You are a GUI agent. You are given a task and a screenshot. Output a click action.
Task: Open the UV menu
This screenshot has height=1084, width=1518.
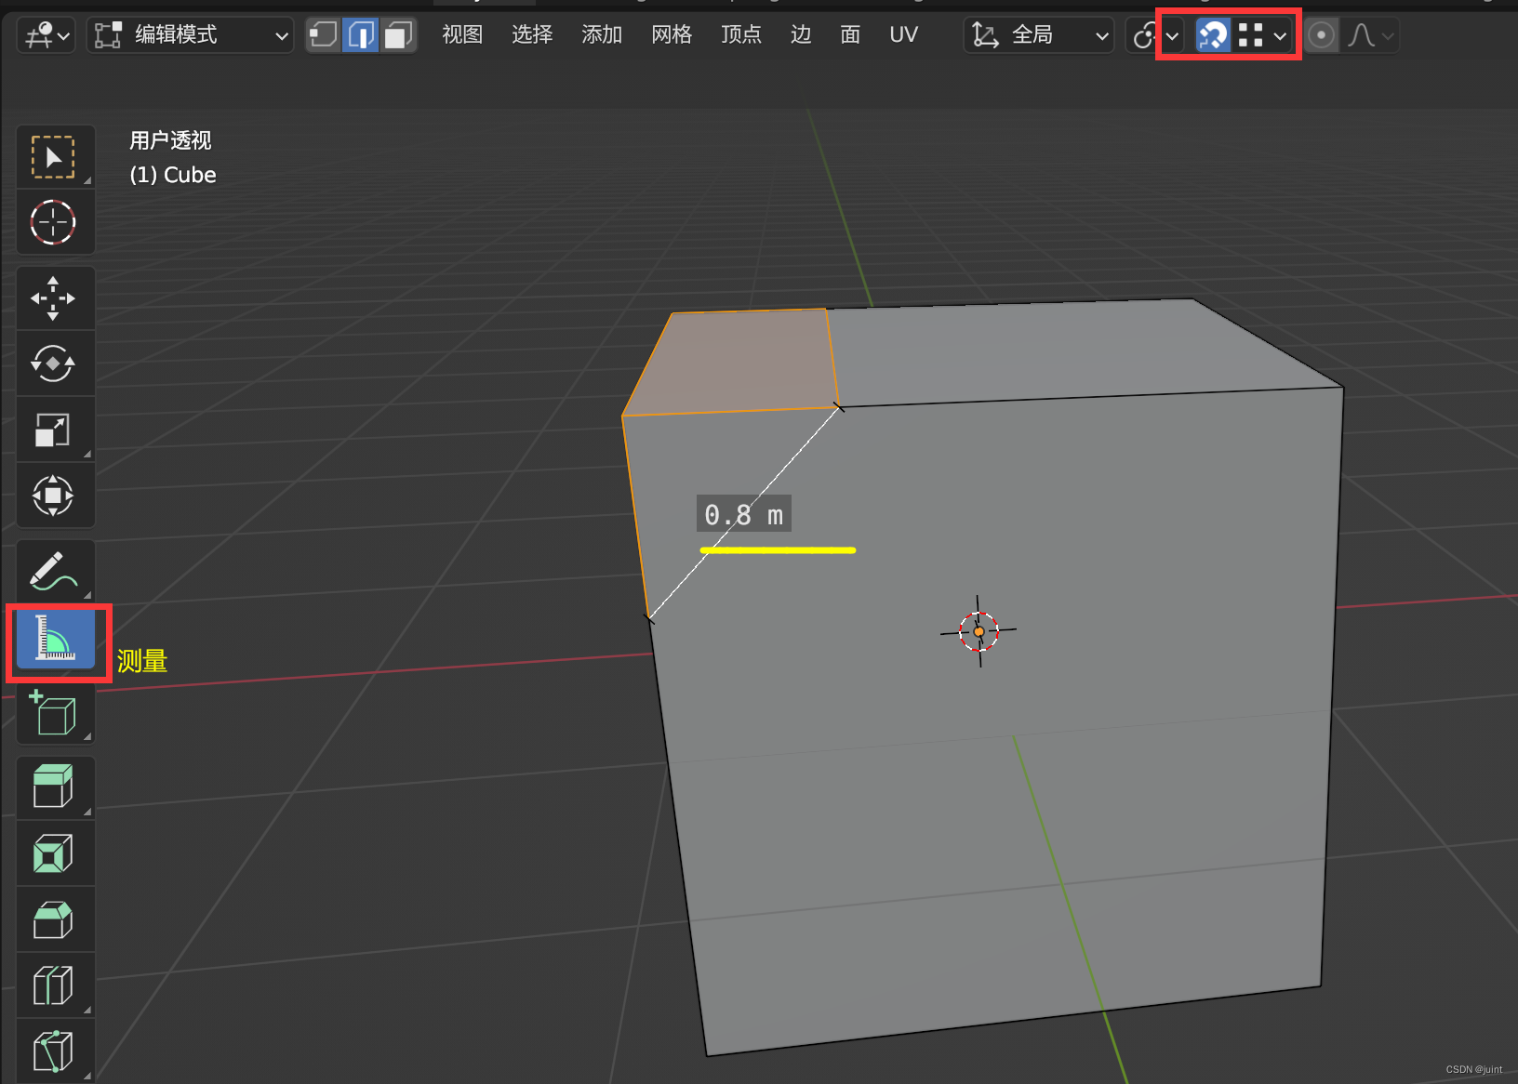pyautogui.click(x=903, y=35)
